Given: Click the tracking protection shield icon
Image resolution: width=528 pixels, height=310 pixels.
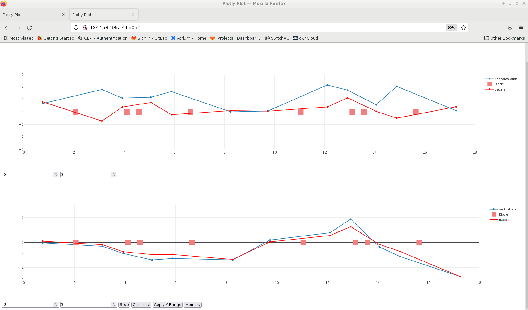Looking at the screenshot, I should [x=76, y=28].
